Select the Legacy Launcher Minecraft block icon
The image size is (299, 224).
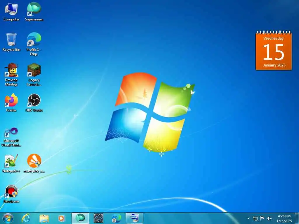(34, 70)
